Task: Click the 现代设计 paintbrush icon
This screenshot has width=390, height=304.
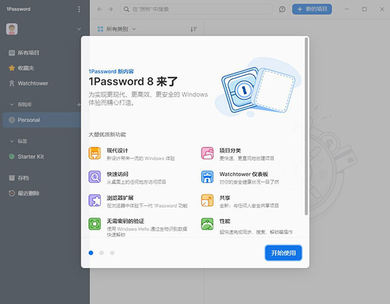Action: pos(95,153)
